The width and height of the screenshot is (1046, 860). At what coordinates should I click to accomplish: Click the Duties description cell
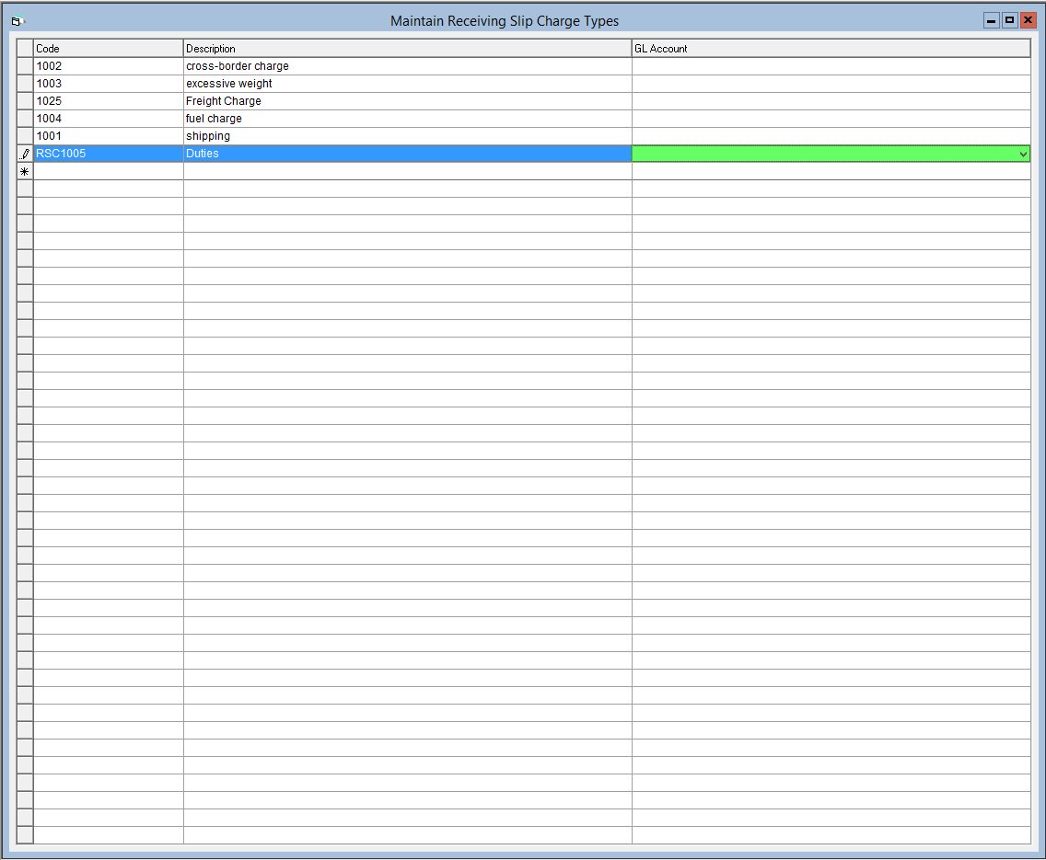coord(407,154)
